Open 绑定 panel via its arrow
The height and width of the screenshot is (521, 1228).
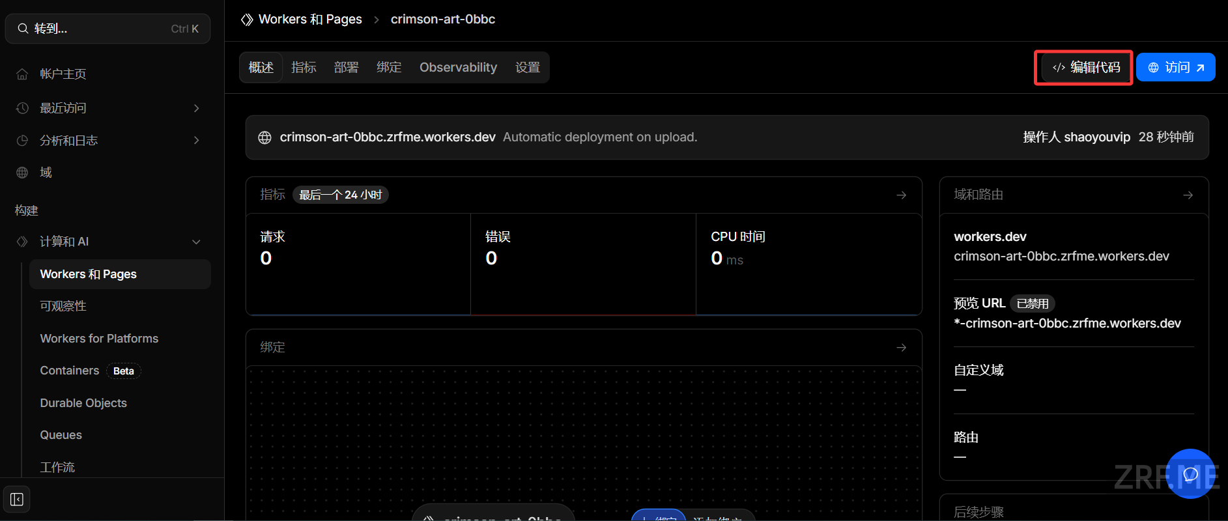[902, 348]
